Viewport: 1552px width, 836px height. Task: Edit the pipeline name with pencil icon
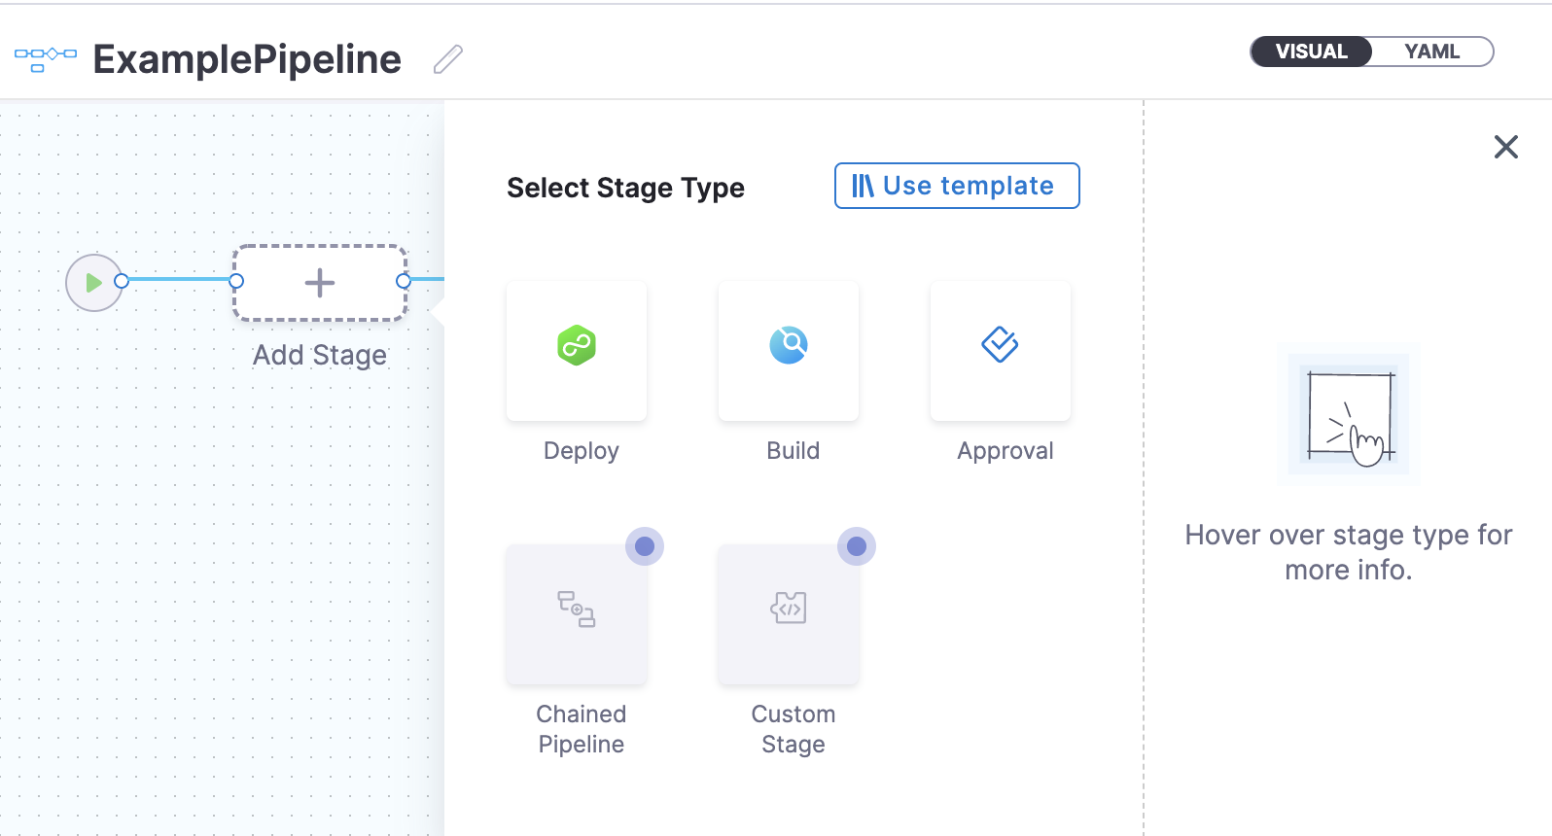point(448,59)
